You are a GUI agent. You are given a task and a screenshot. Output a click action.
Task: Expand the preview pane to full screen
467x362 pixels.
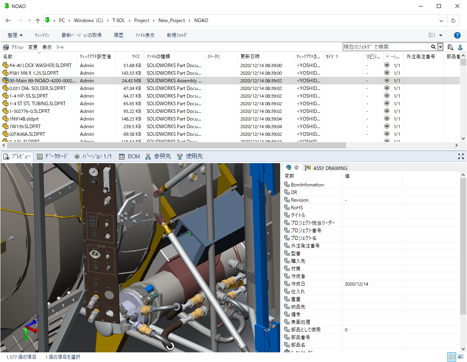(461, 156)
